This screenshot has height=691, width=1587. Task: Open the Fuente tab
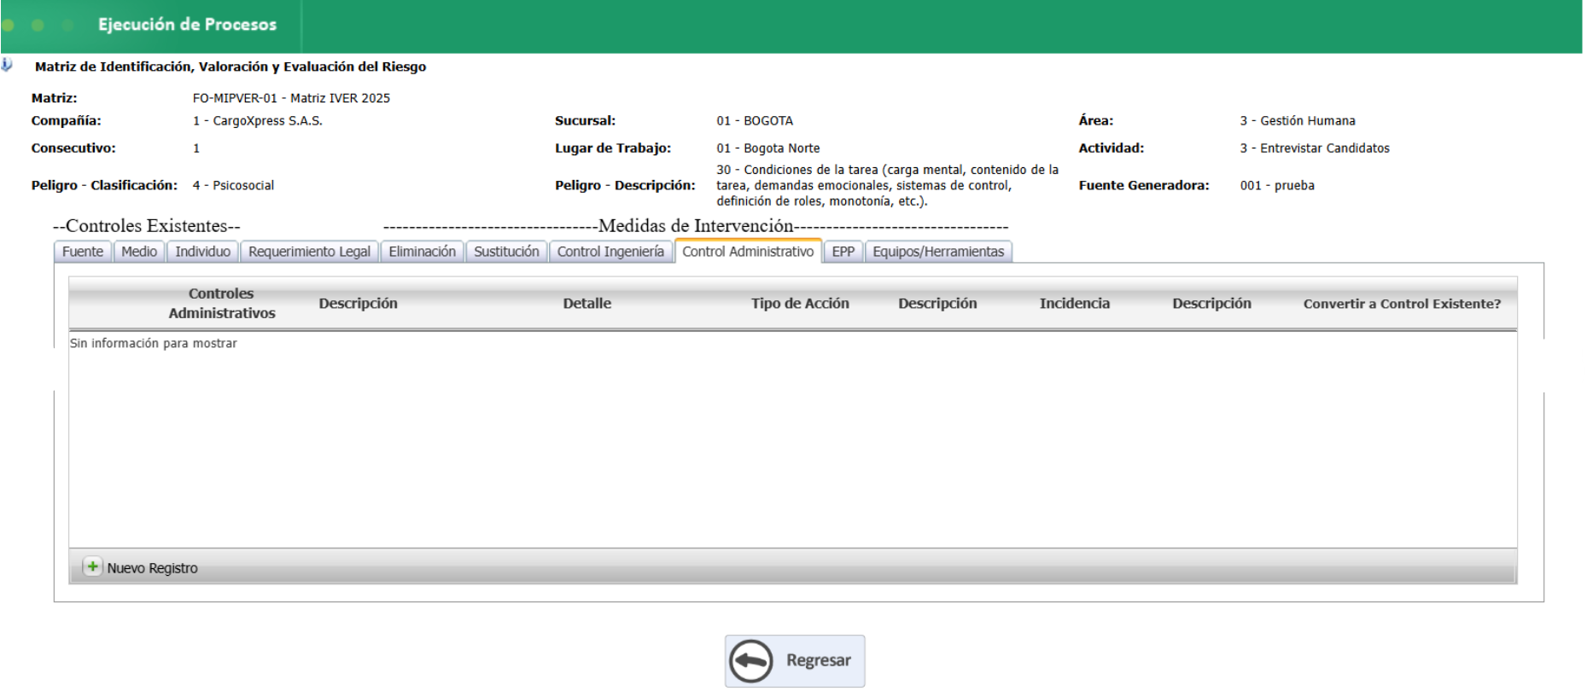[83, 252]
